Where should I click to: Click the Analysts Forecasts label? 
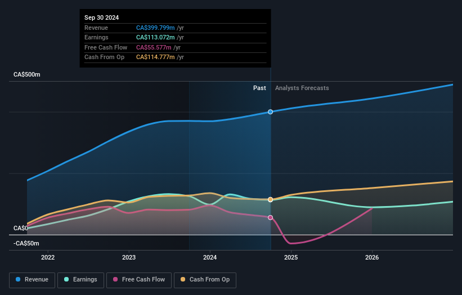302,88
